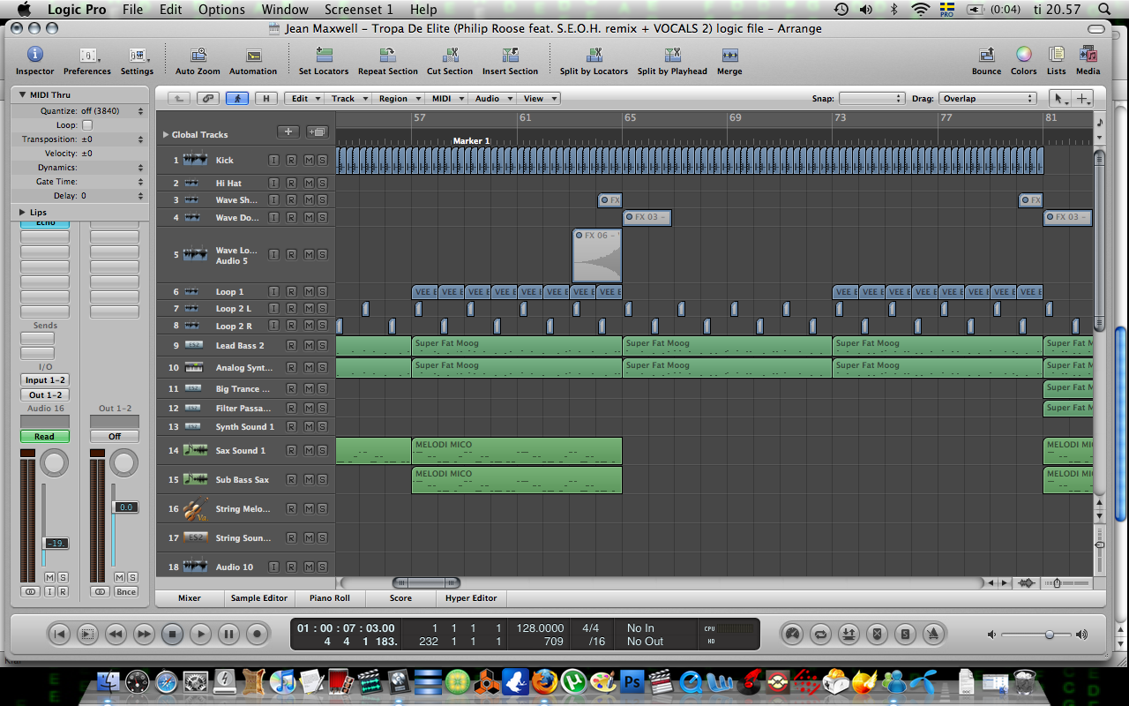Open the Drag mode Overlap dropdown

pyautogui.click(x=987, y=99)
